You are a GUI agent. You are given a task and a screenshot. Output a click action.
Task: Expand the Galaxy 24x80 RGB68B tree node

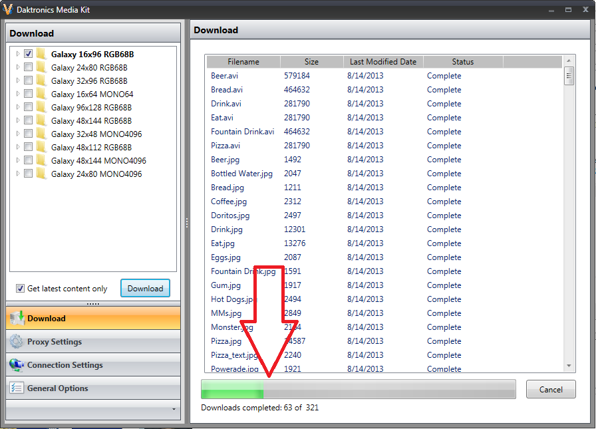coord(17,67)
